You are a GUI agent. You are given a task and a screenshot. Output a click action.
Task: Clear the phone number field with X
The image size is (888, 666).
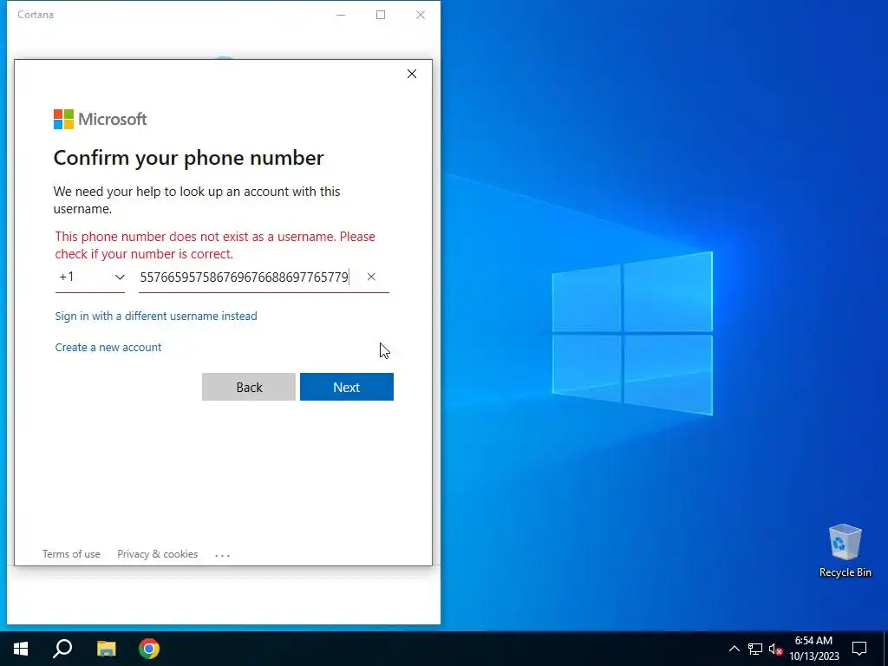371,277
